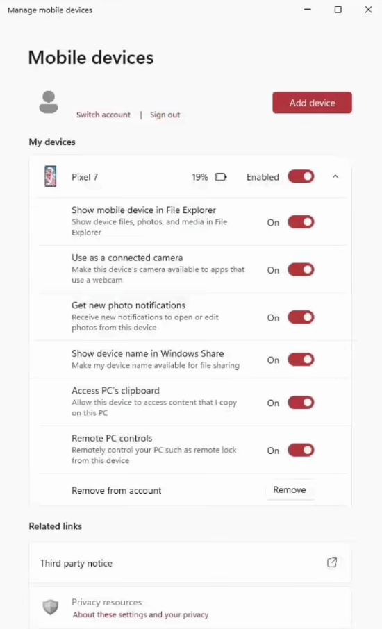
Task: Toggle Use as a connected camera
Action: click(x=301, y=269)
